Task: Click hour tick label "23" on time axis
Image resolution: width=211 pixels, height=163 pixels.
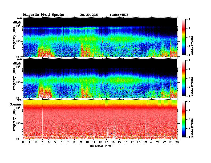Action: click(x=171, y=142)
